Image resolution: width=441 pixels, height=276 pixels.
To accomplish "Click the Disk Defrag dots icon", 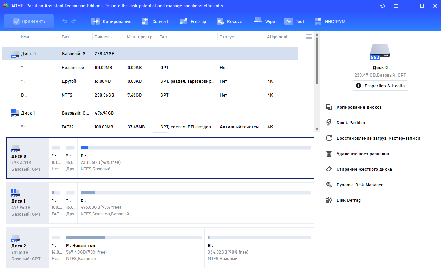I will coord(329,200).
